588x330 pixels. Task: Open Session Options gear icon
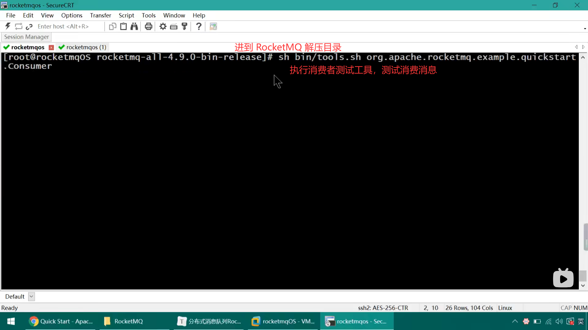pyautogui.click(x=163, y=27)
